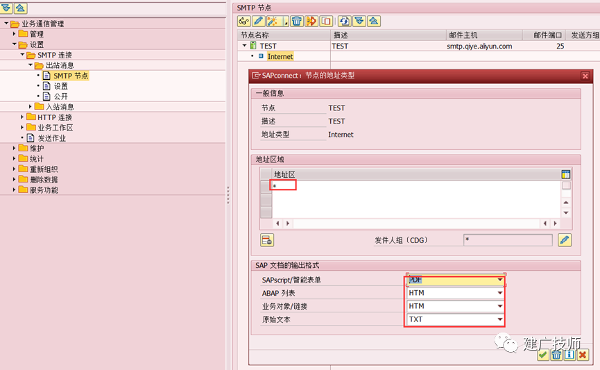Click the delete row icon below address table
This screenshot has width=600, height=370.
click(267, 240)
